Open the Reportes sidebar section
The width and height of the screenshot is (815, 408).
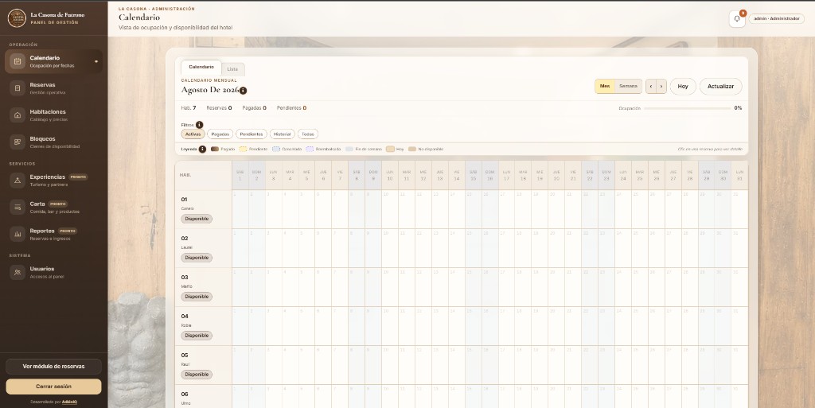(x=53, y=234)
